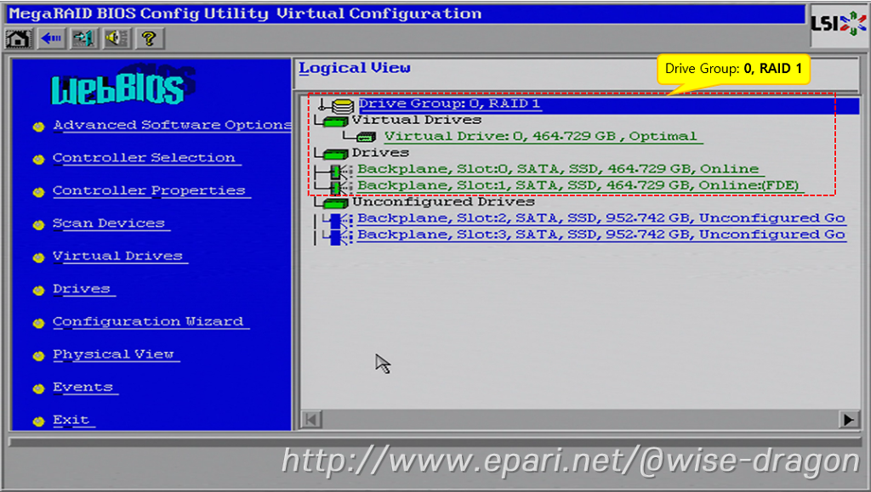The width and height of the screenshot is (871, 492).
Task: Select Backplane Slot:1 SSD Online (FDE) drive
Action: pos(578,185)
